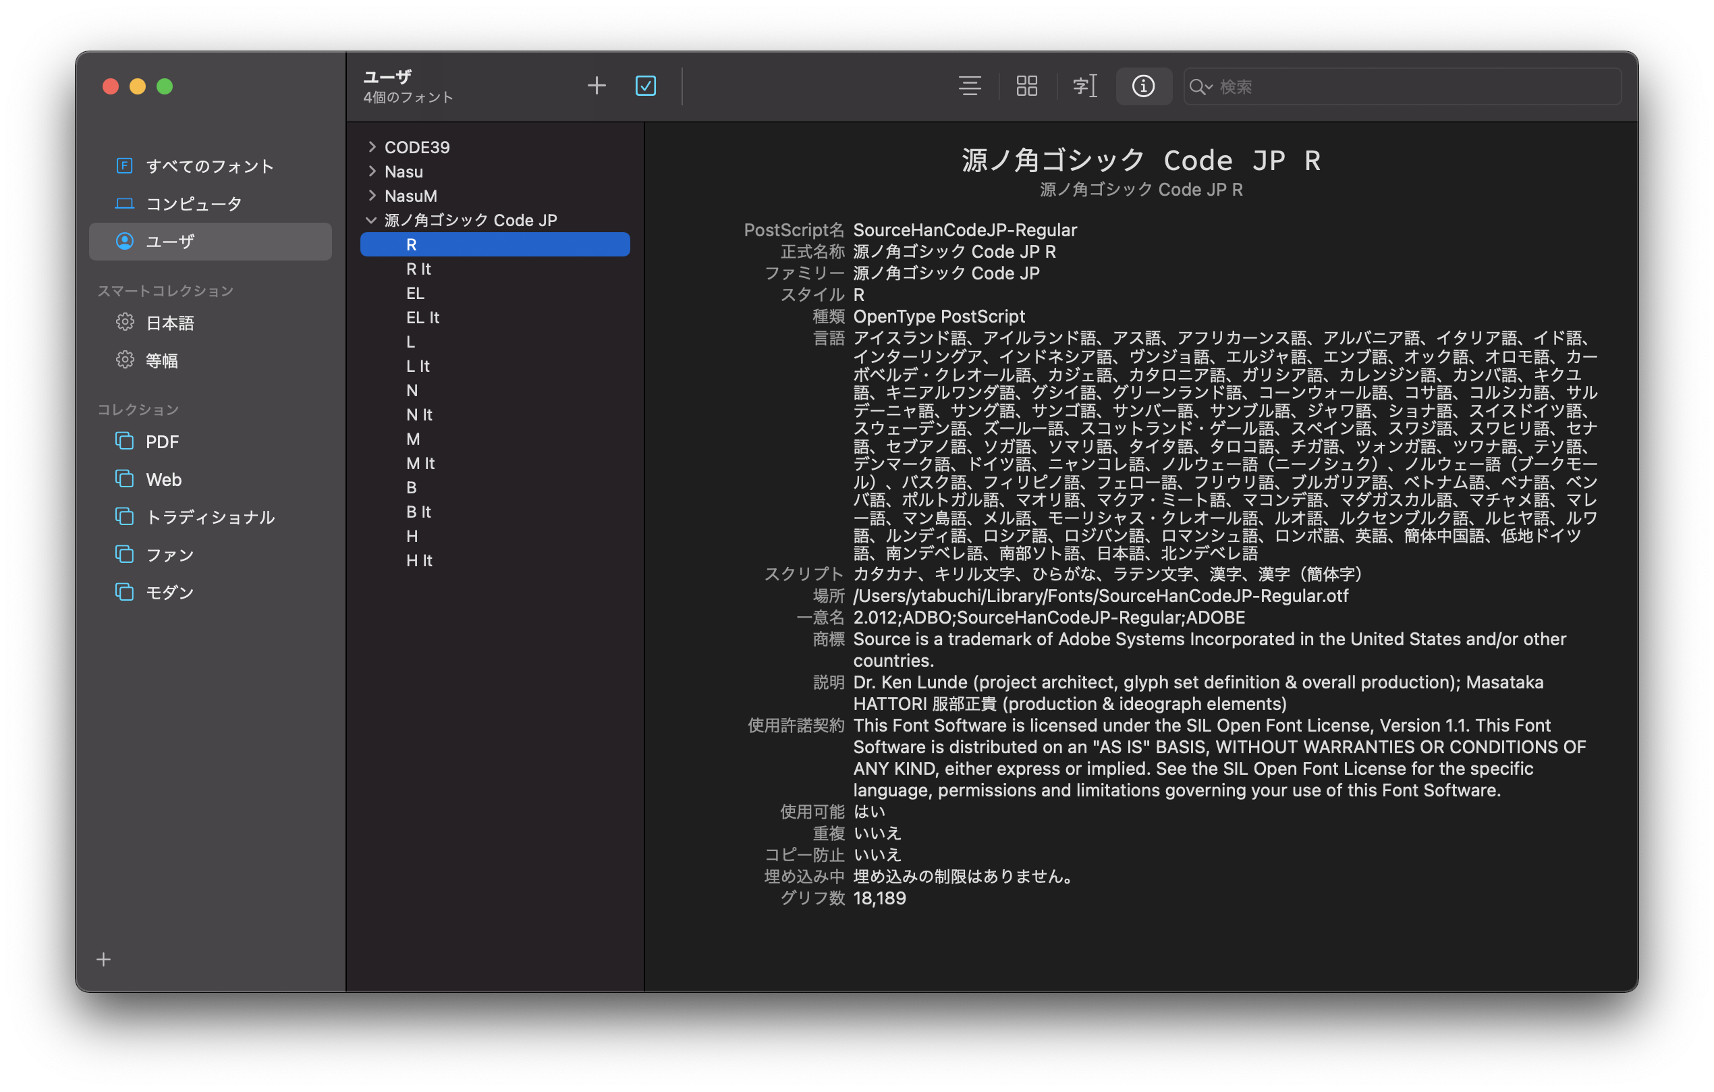The width and height of the screenshot is (1714, 1092).
Task: Click the glyph count 18,189
Action: (x=879, y=898)
